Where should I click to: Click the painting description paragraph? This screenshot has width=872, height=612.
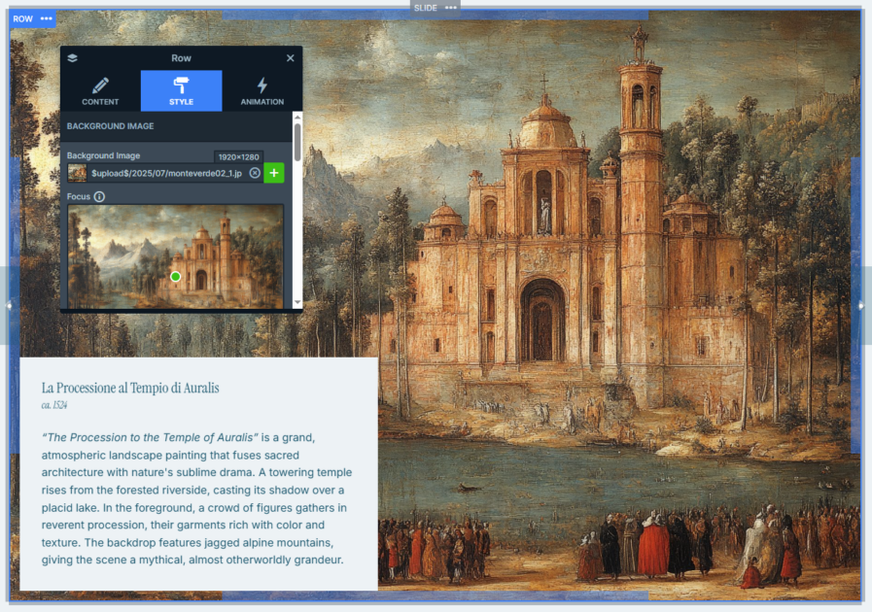coord(196,498)
